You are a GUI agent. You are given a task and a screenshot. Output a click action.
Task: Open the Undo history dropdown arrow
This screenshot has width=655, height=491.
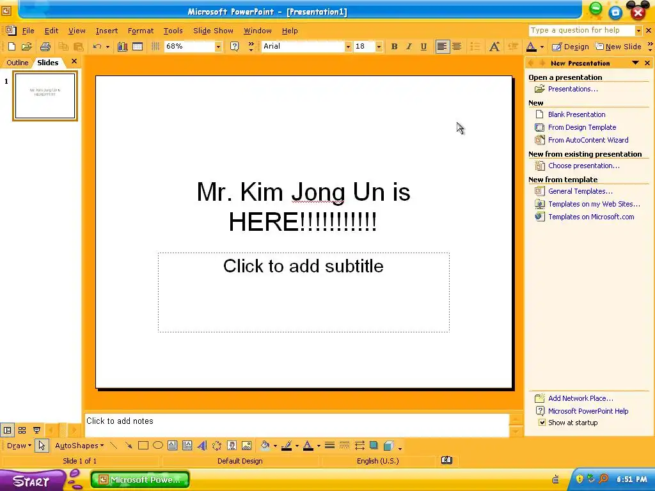tap(107, 47)
